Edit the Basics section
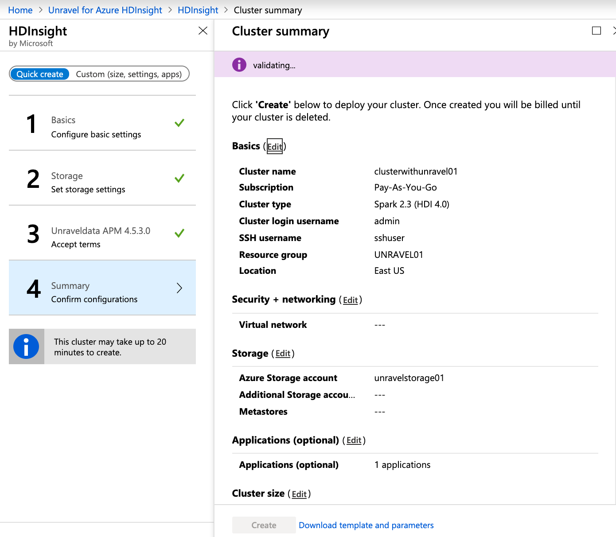 click(275, 146)
